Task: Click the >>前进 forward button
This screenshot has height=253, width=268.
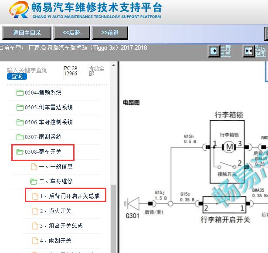Action: tap(110, 33)
